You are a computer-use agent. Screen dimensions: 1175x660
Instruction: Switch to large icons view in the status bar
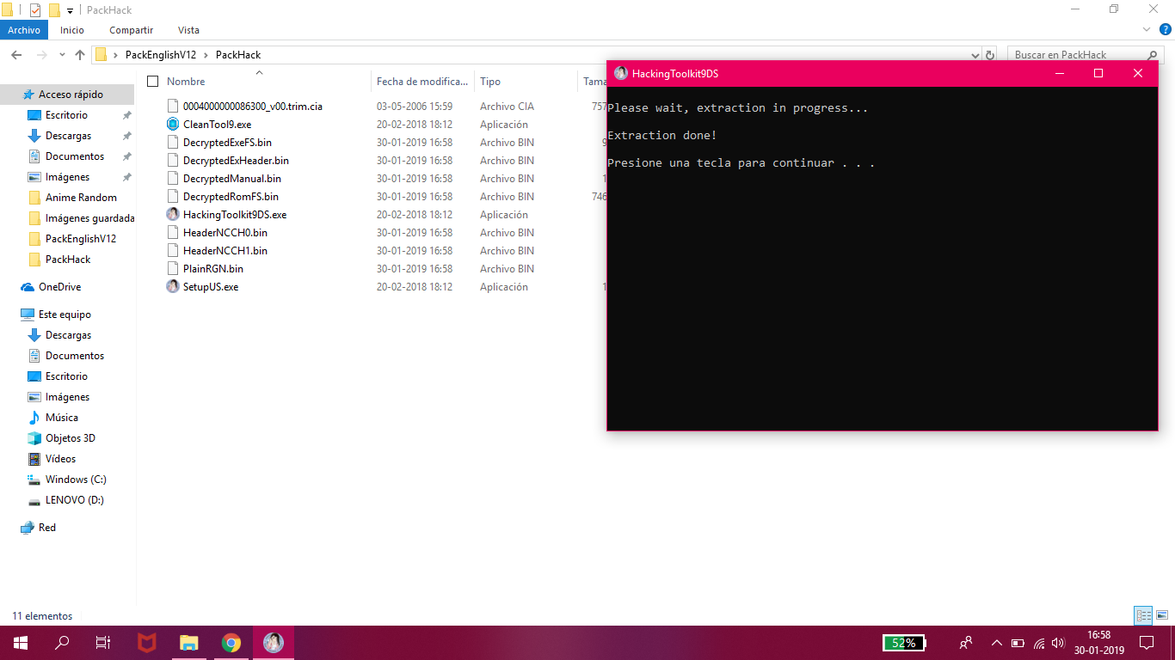click(x=1162, y=615)
